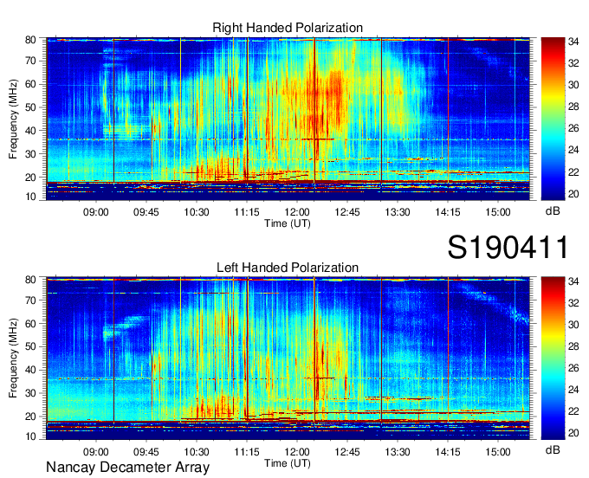Viewport: 589px width, 478px height.
Task: Click 13:30 tick under Left Handed plot
Action: pyautogui.click(x=398, y=452)
